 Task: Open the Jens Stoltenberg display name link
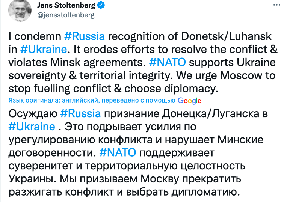pos(66,5)
